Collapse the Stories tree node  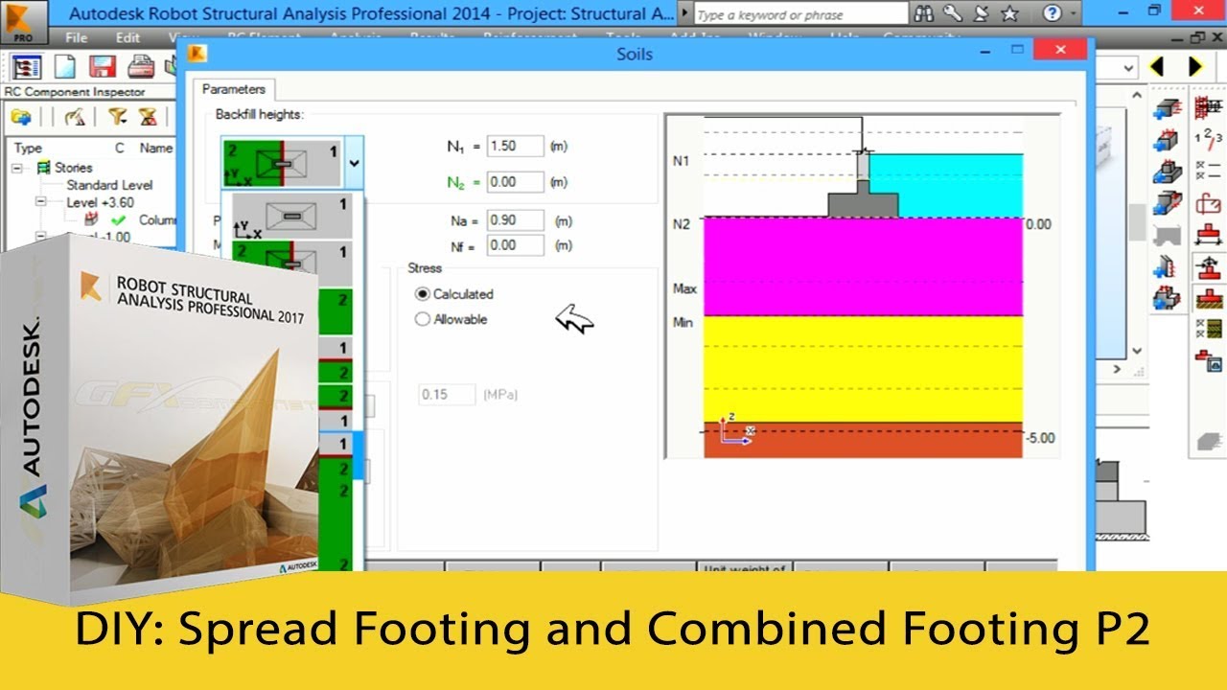[16, 168]
